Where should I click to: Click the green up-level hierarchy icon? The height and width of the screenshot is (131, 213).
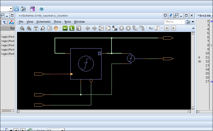point(72,28)
